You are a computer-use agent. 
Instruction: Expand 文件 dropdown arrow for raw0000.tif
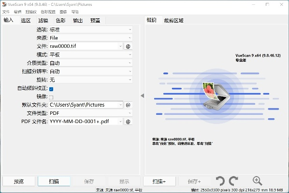(120, 46)
